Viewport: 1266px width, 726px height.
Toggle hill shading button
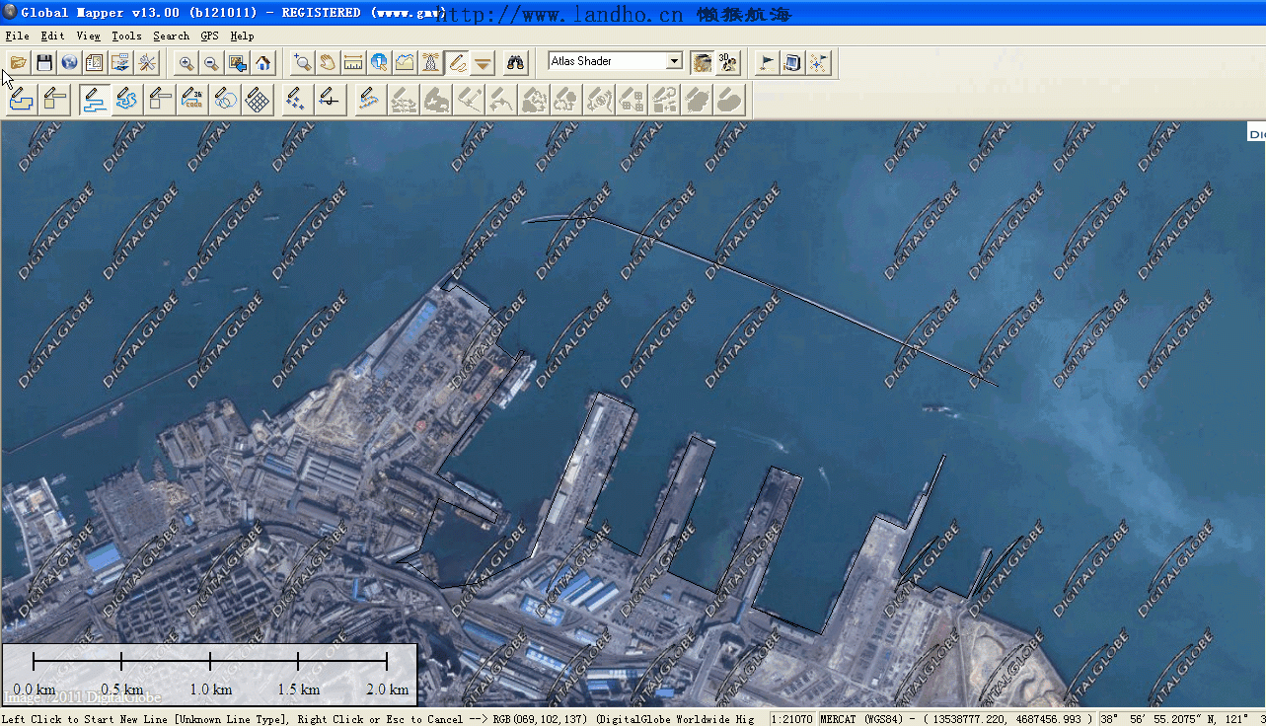point(702,63)
